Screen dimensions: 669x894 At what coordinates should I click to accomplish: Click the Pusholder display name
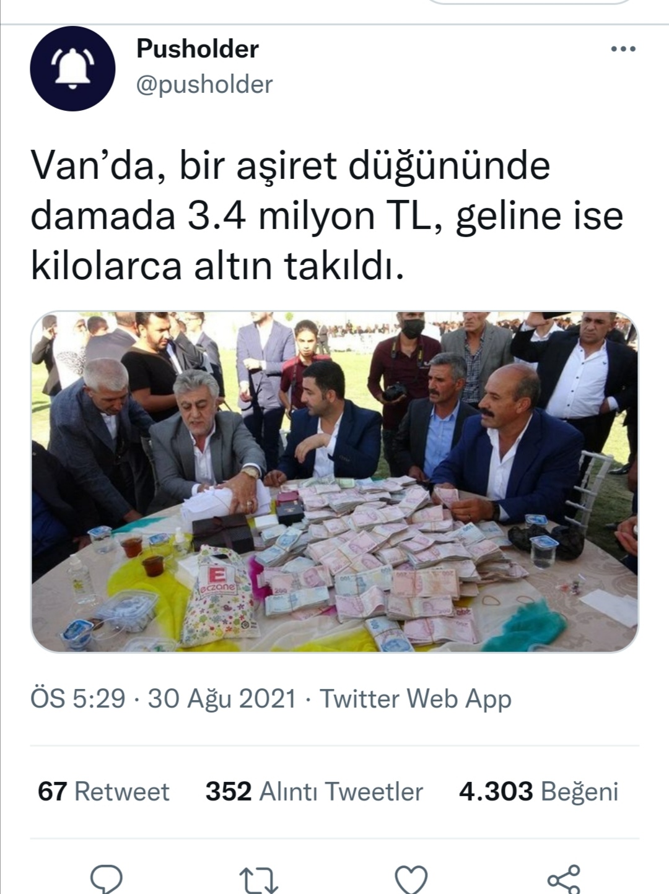coord(198,49)
